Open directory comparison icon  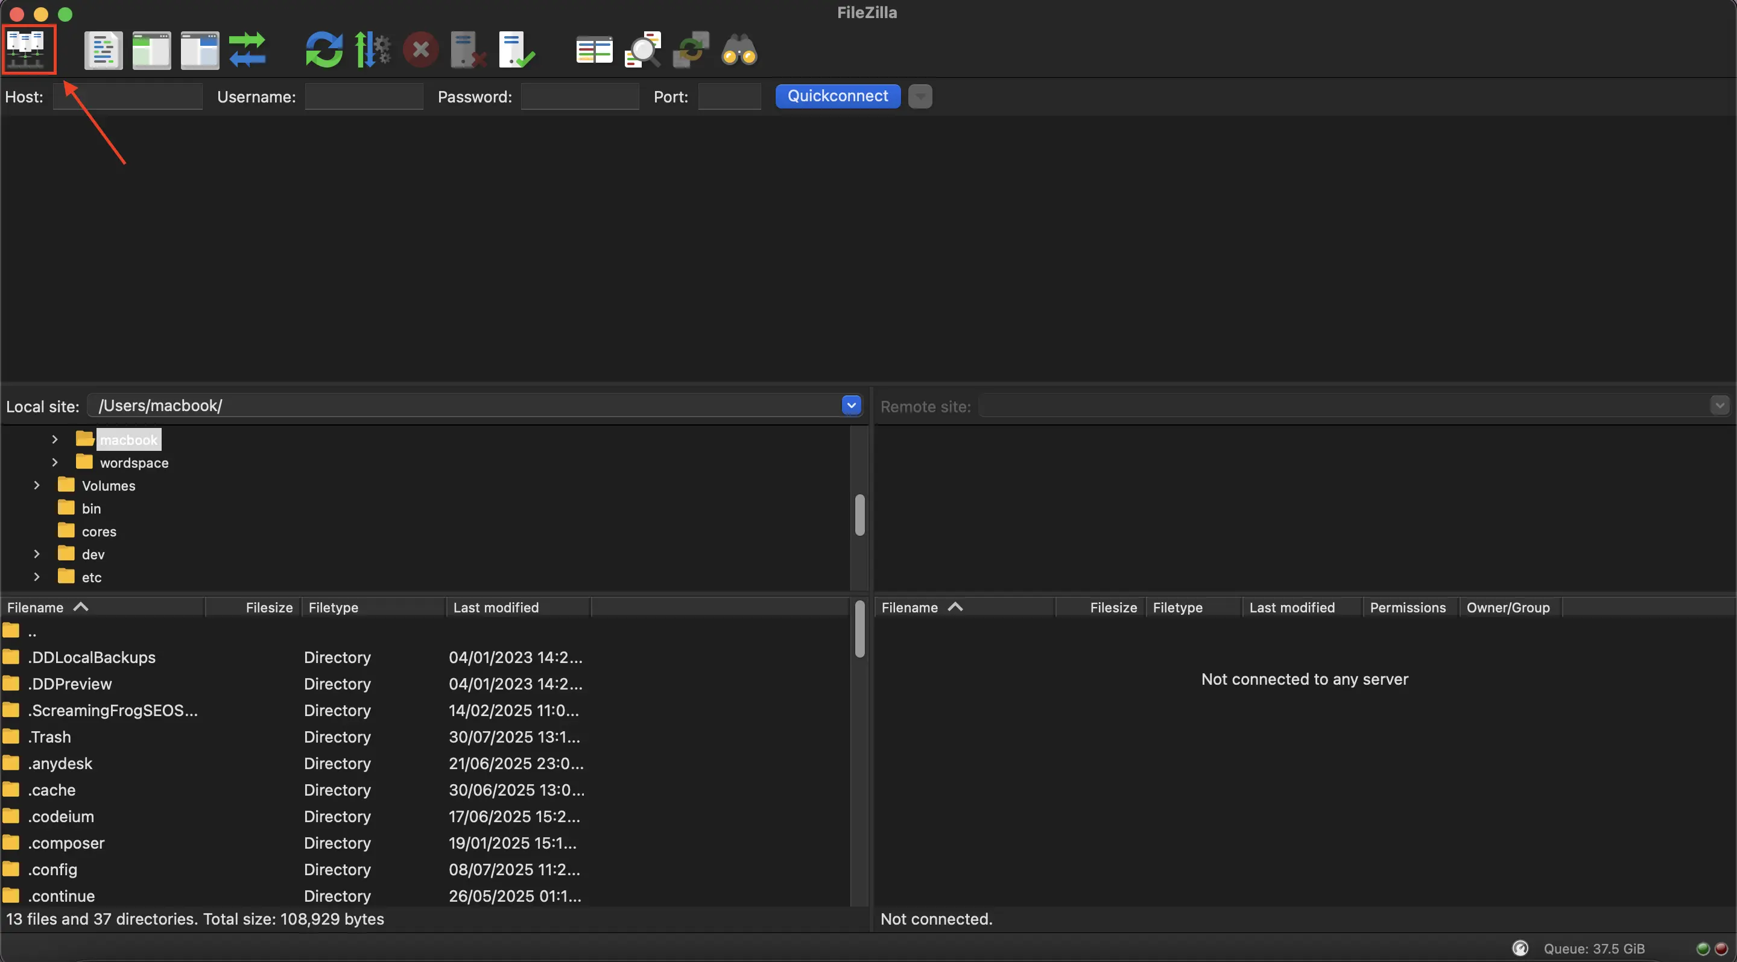pyautogui.click(x=594, y=50)
